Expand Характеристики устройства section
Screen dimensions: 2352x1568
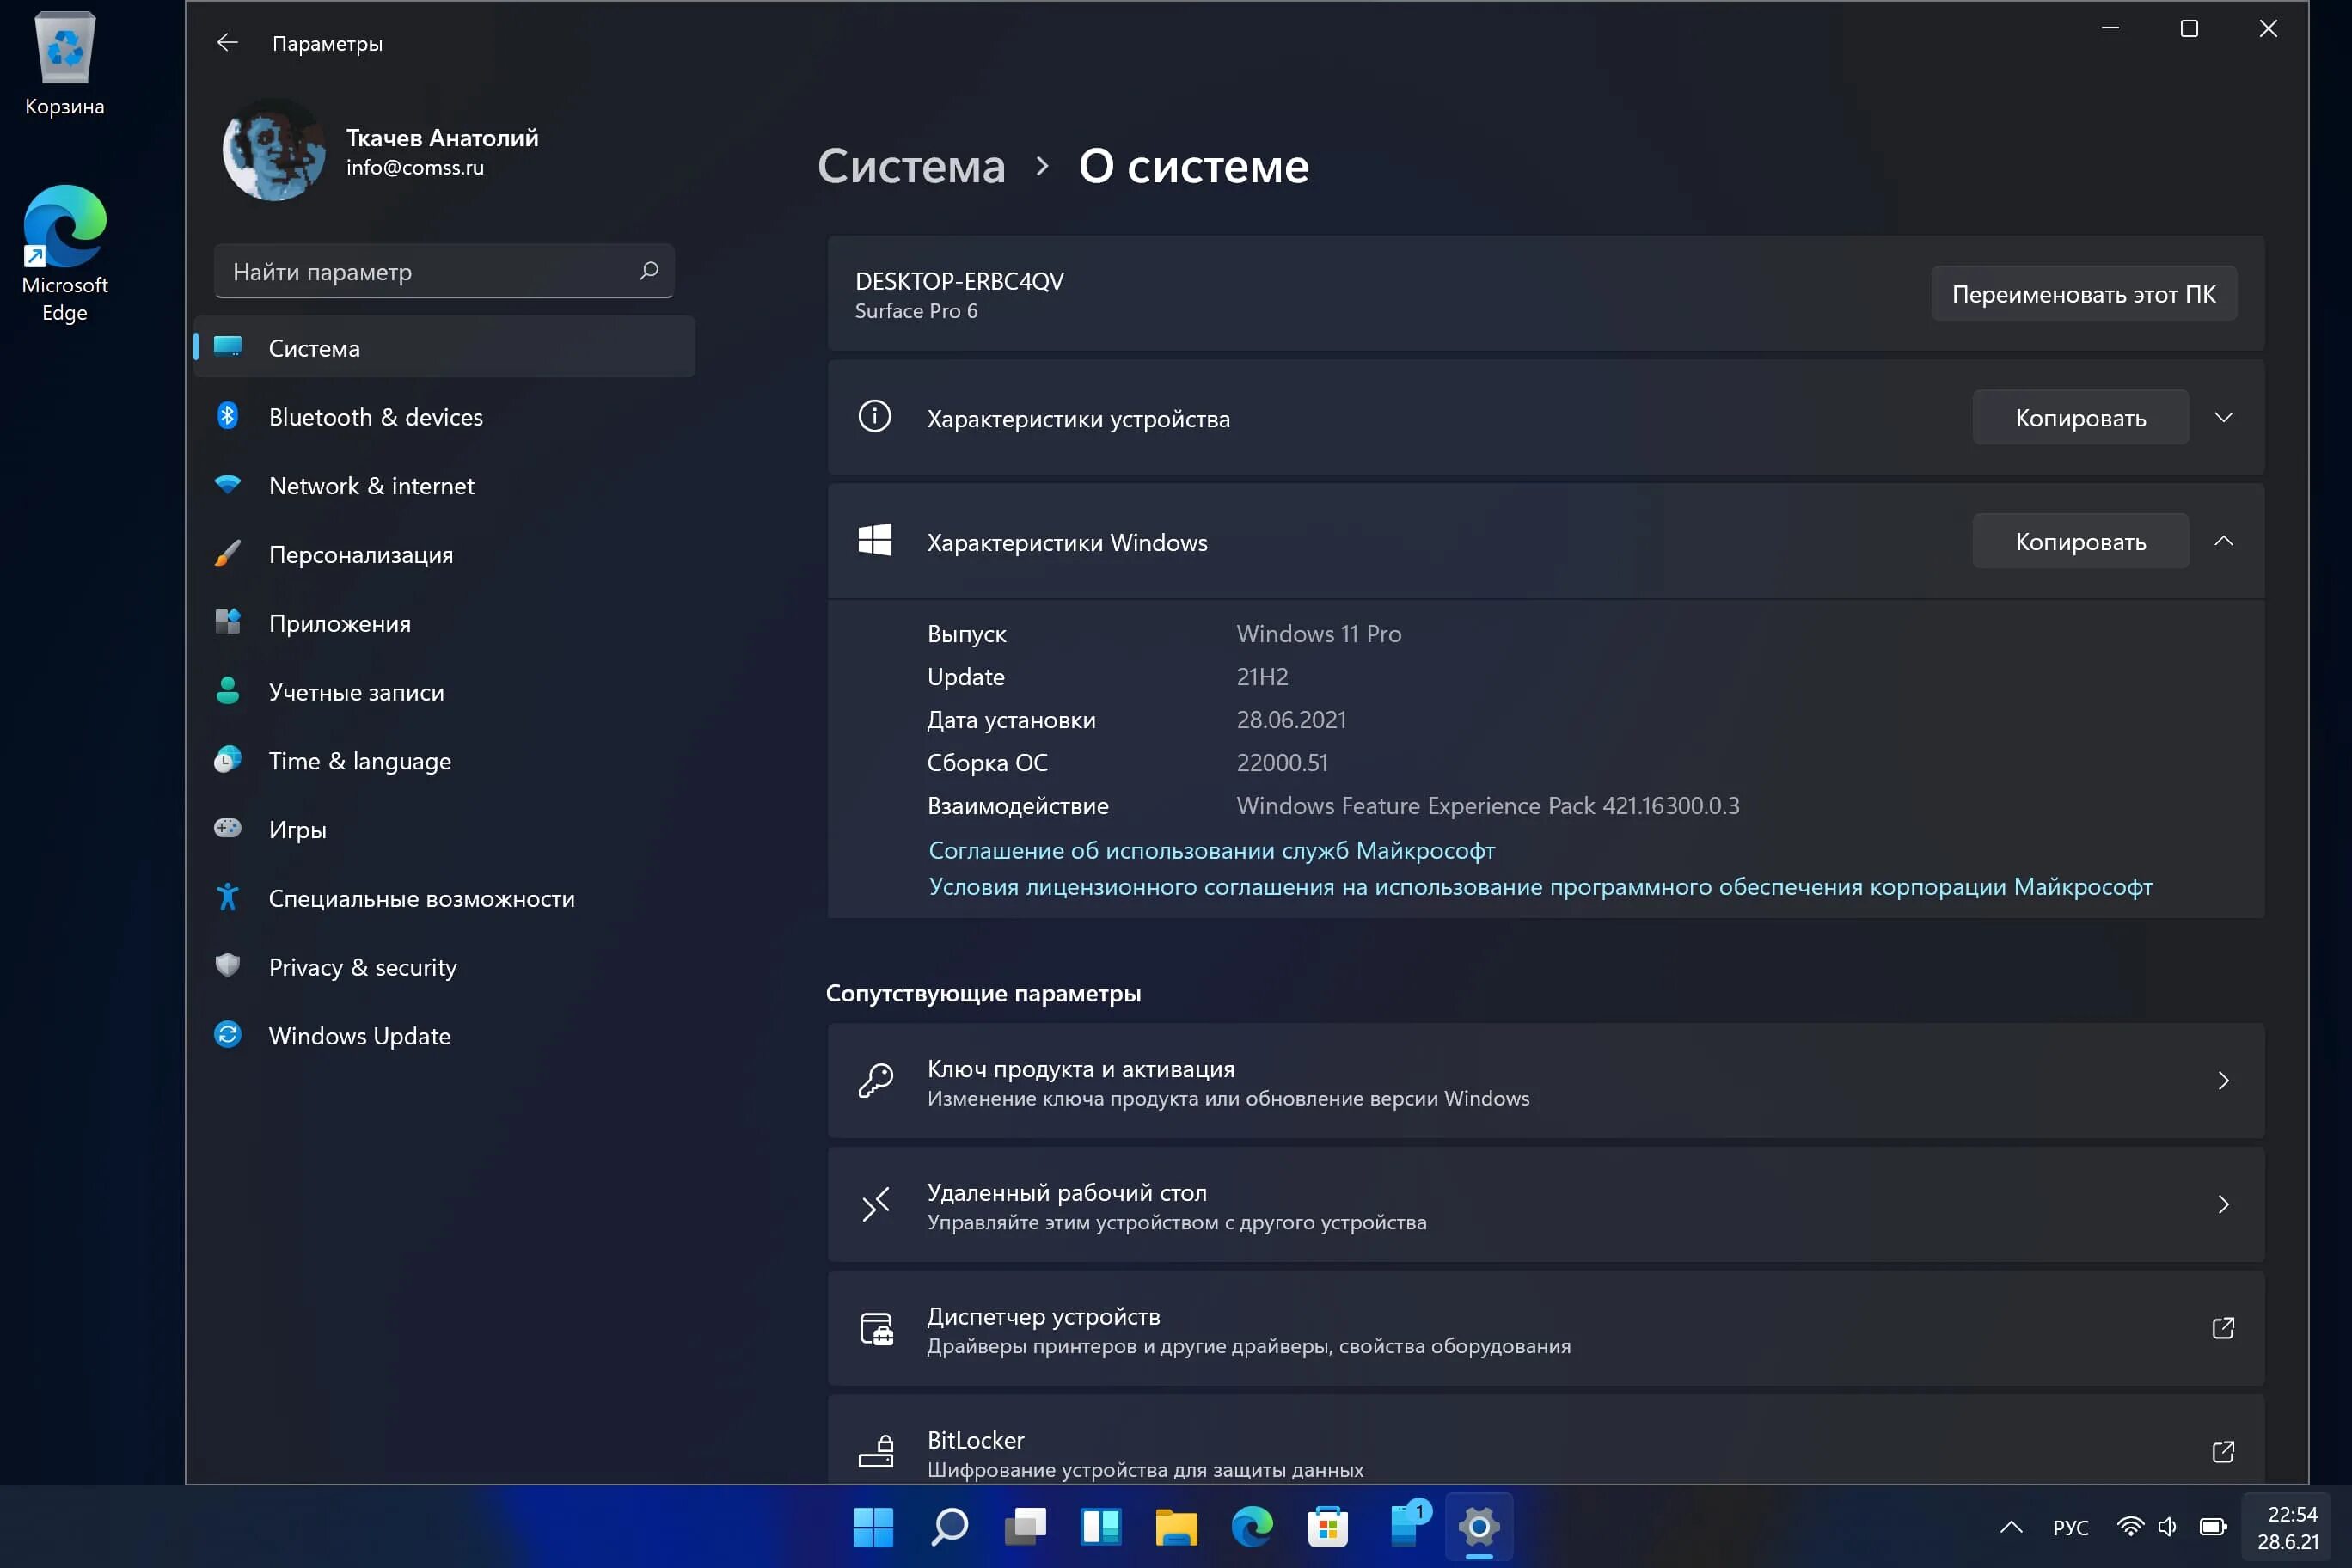pos(2222,416)
